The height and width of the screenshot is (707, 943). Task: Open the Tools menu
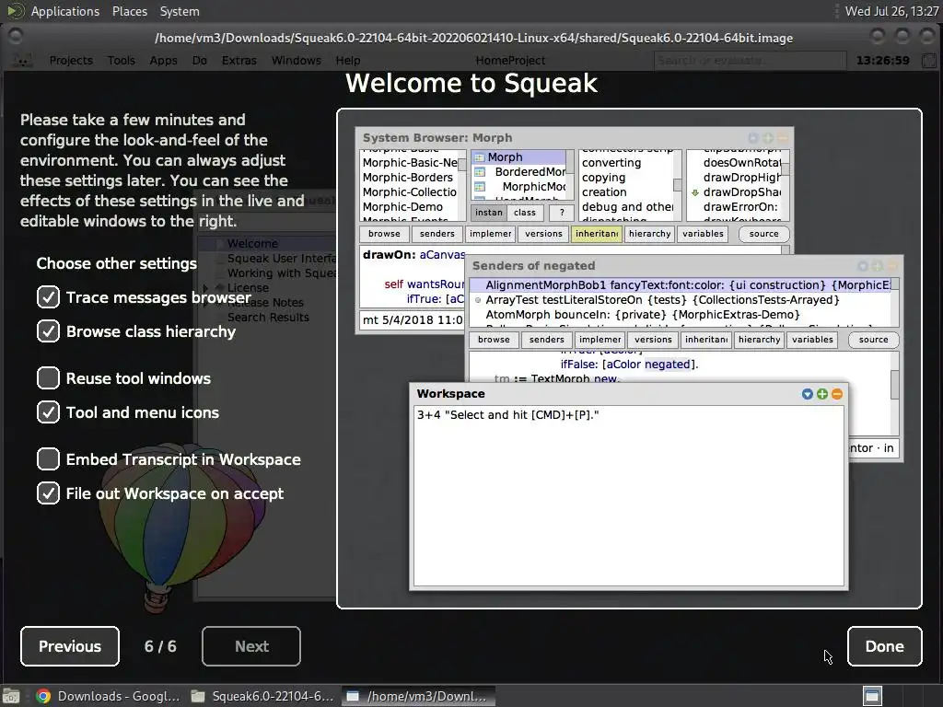pyautogui.click(x=121, y=61)
